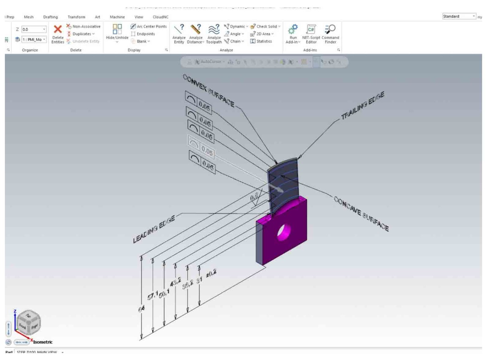Open the Drafting ribbon tab

pos(50,17)
